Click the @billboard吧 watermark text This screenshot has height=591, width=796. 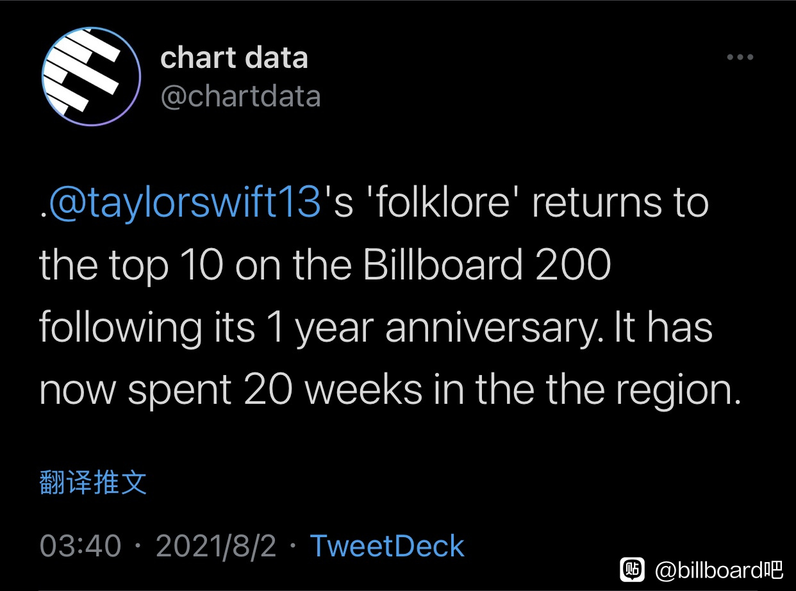(x=718, y=569)
